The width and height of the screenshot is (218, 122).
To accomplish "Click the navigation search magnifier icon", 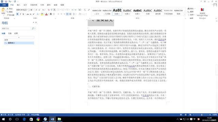I will pyautogui.click(x=33, y=28).
